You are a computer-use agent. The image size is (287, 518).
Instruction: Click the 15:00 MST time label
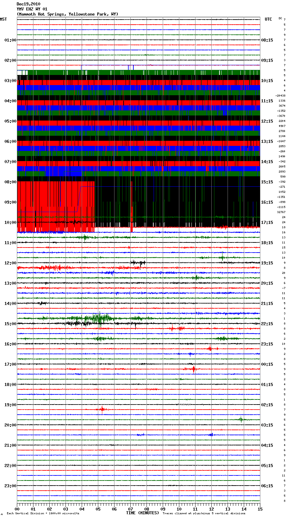(x=10, y=324)
